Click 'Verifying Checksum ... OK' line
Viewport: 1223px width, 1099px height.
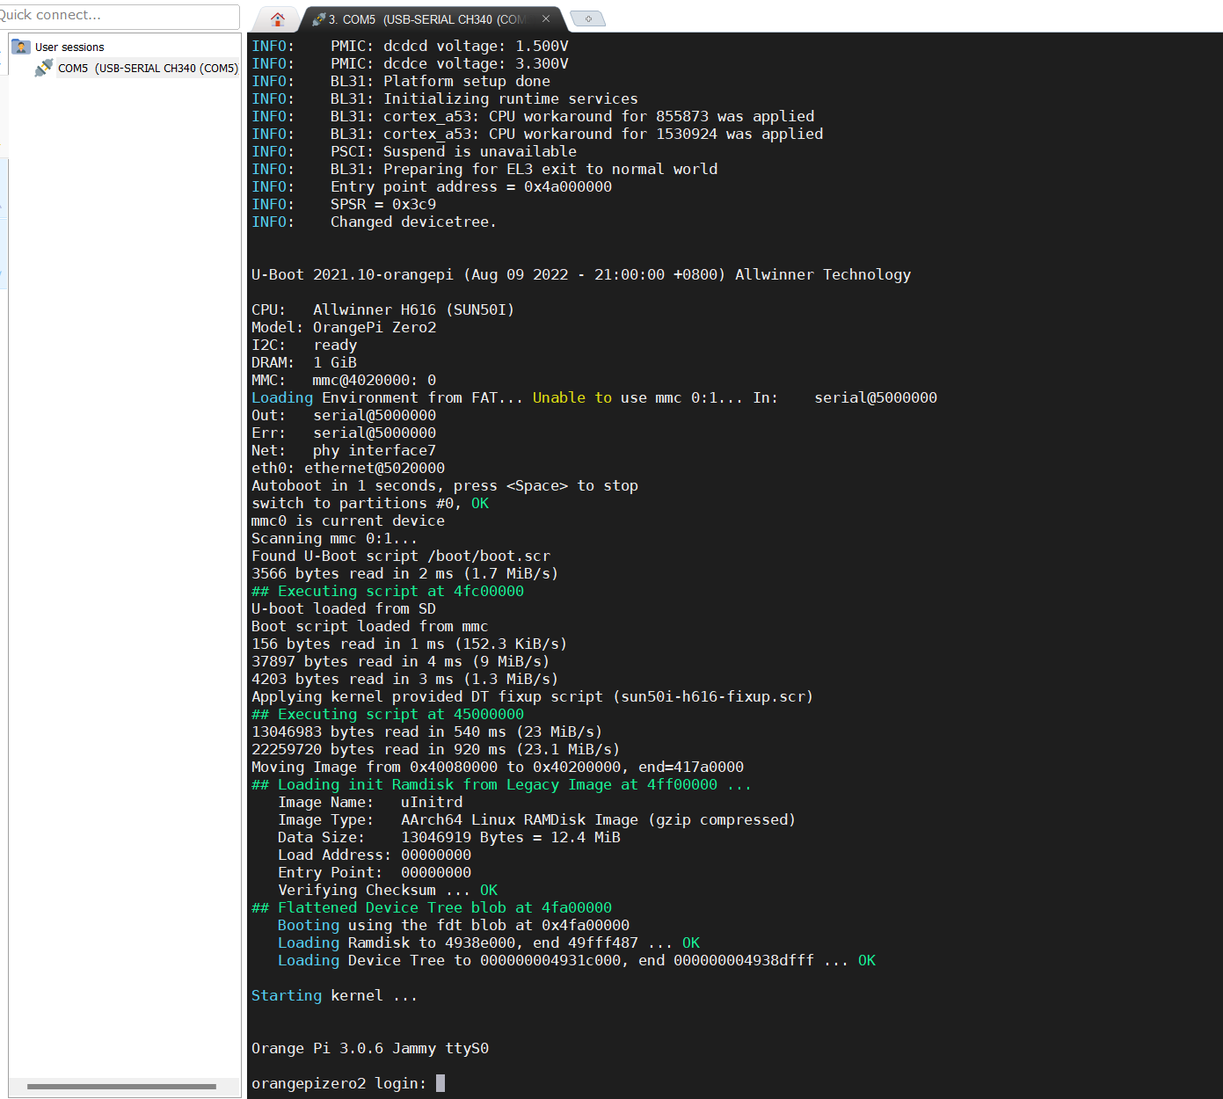click(388, 890)
